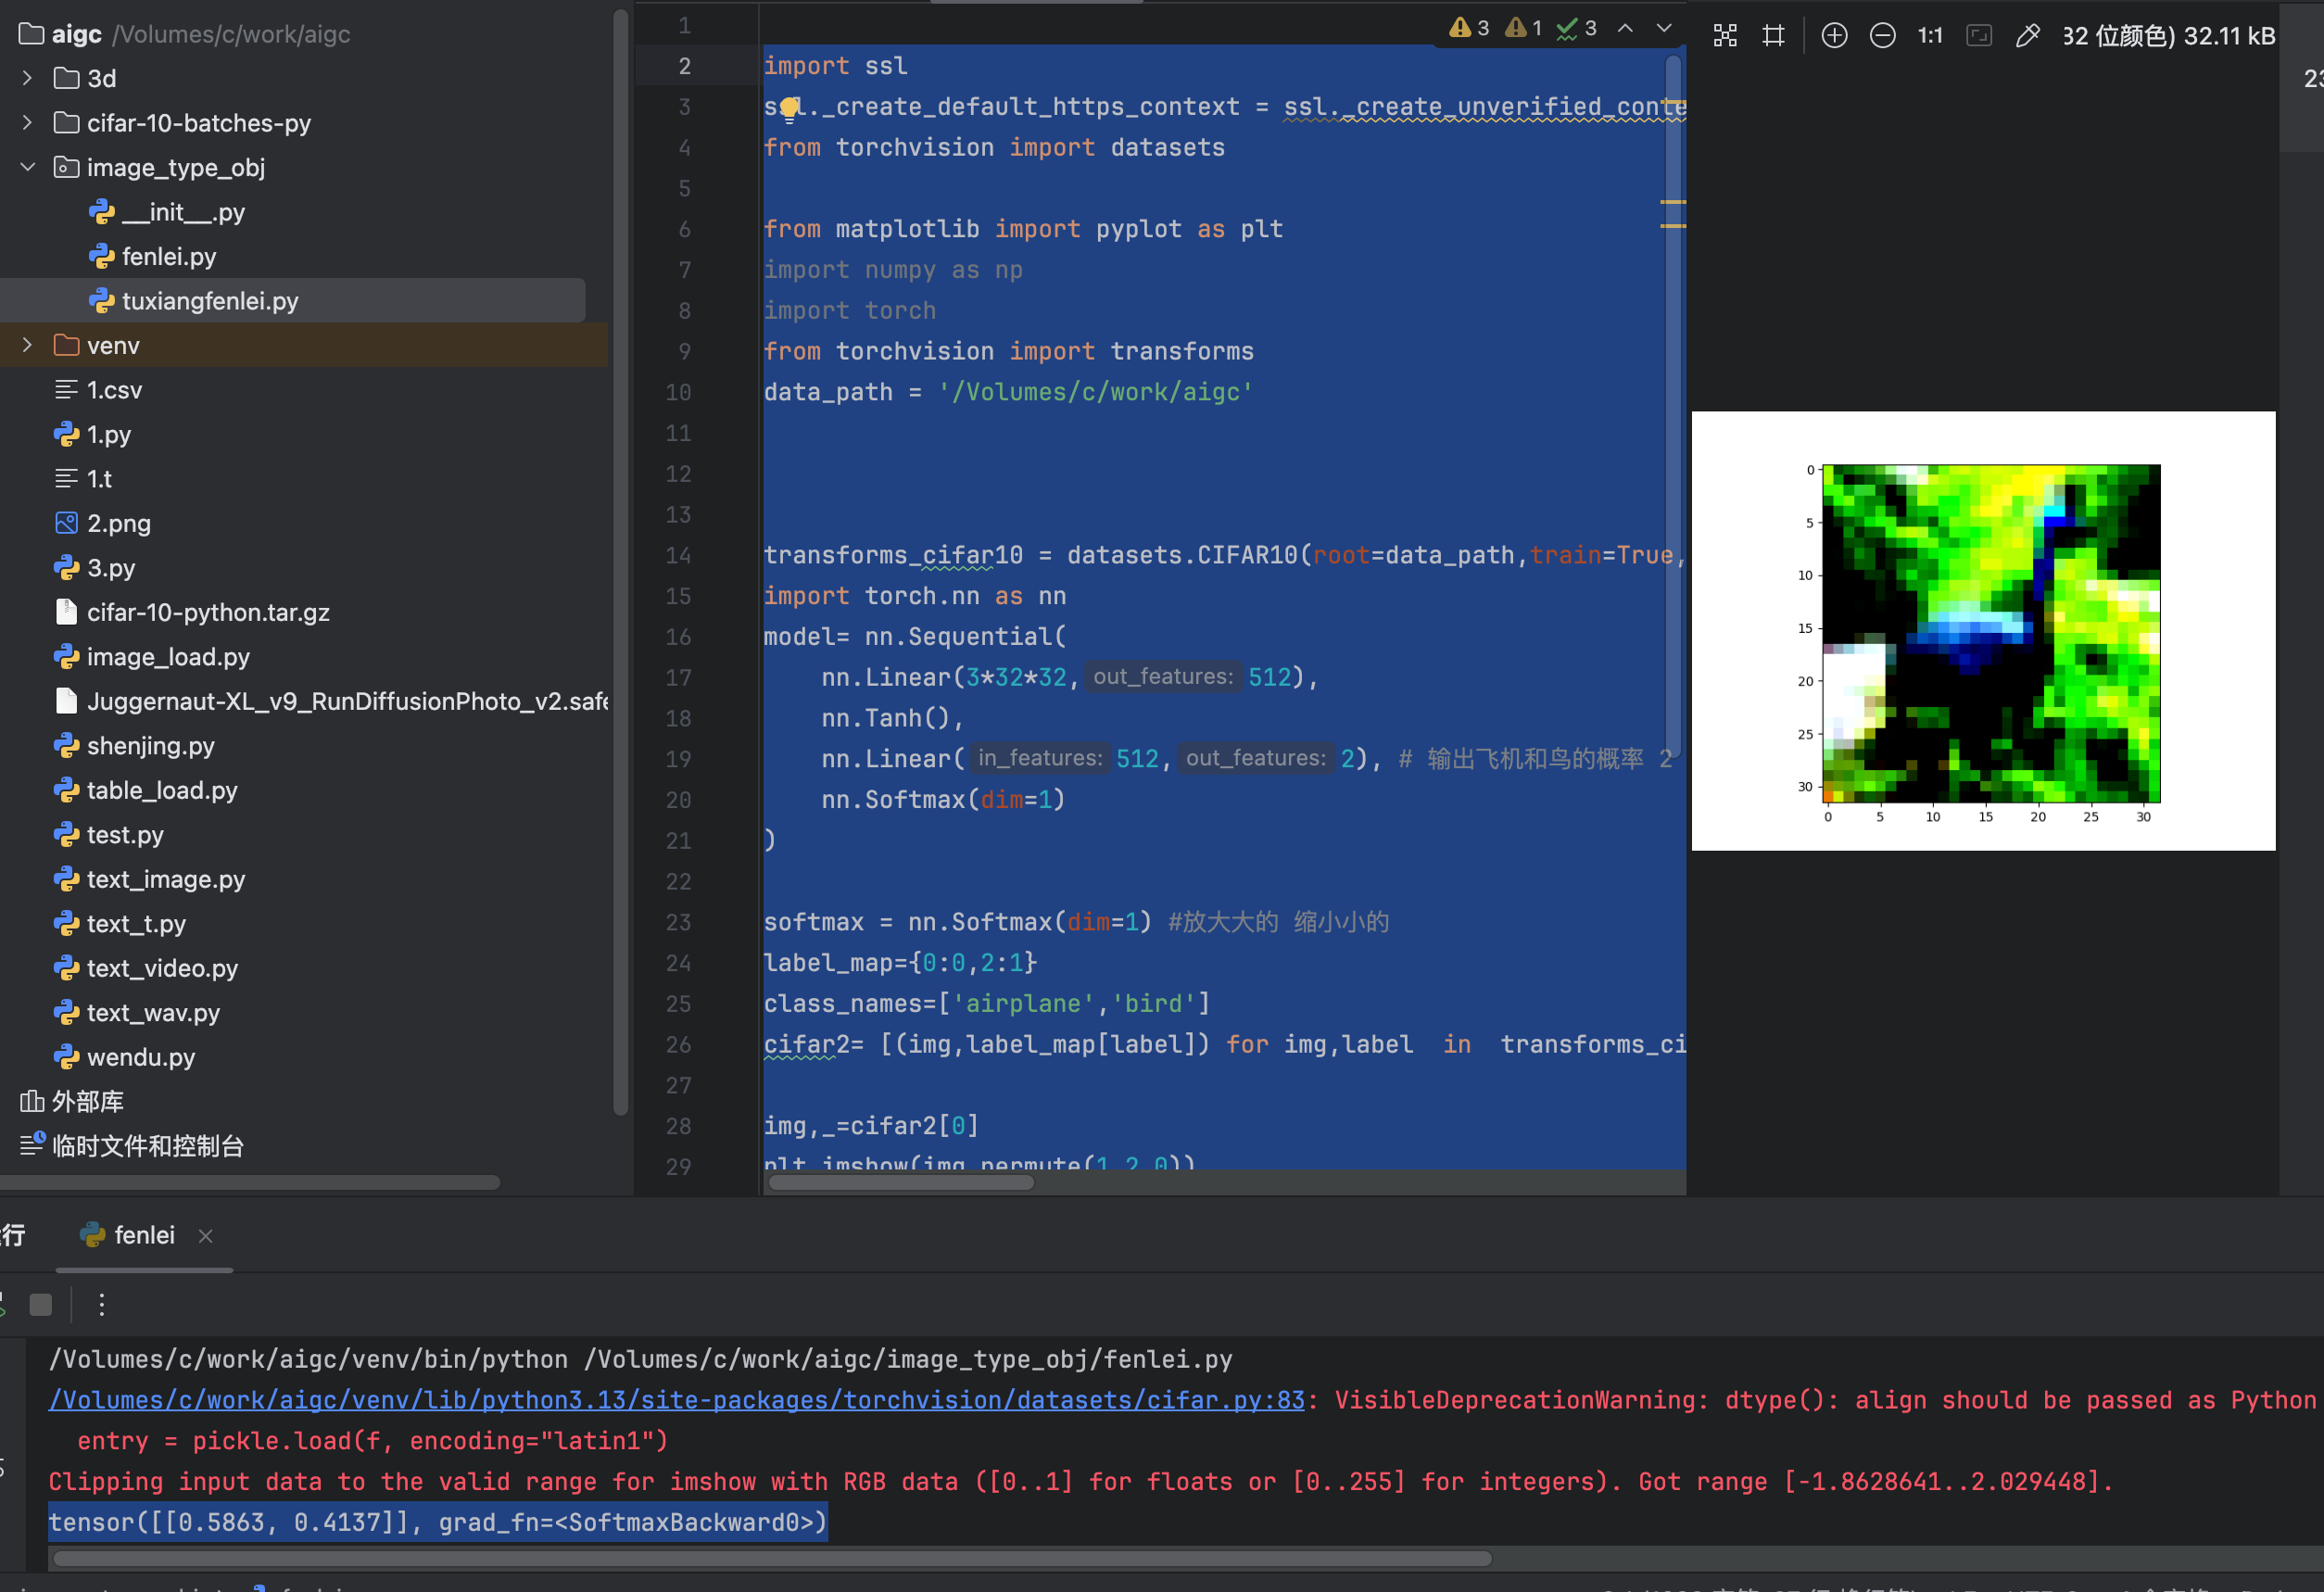
Task: Set image zoom to actual size 1:1
Action: 1929,36
